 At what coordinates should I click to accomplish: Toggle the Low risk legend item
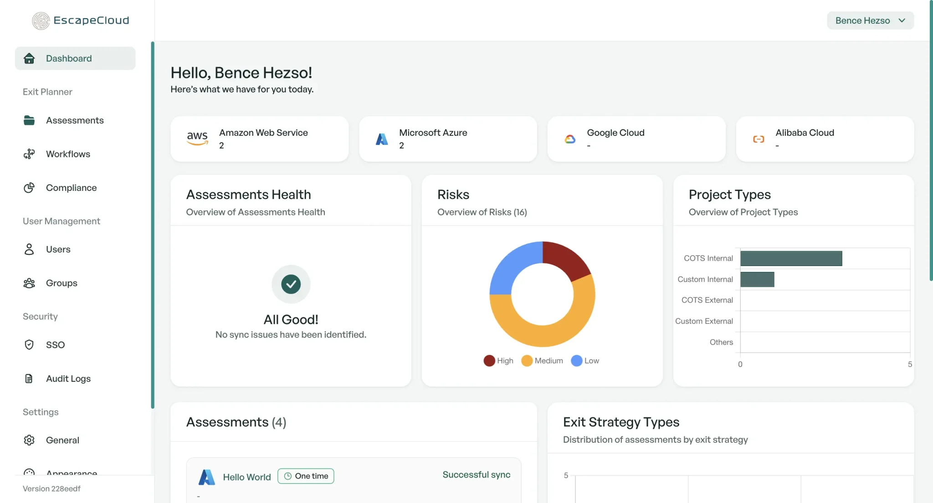point(585,360)
